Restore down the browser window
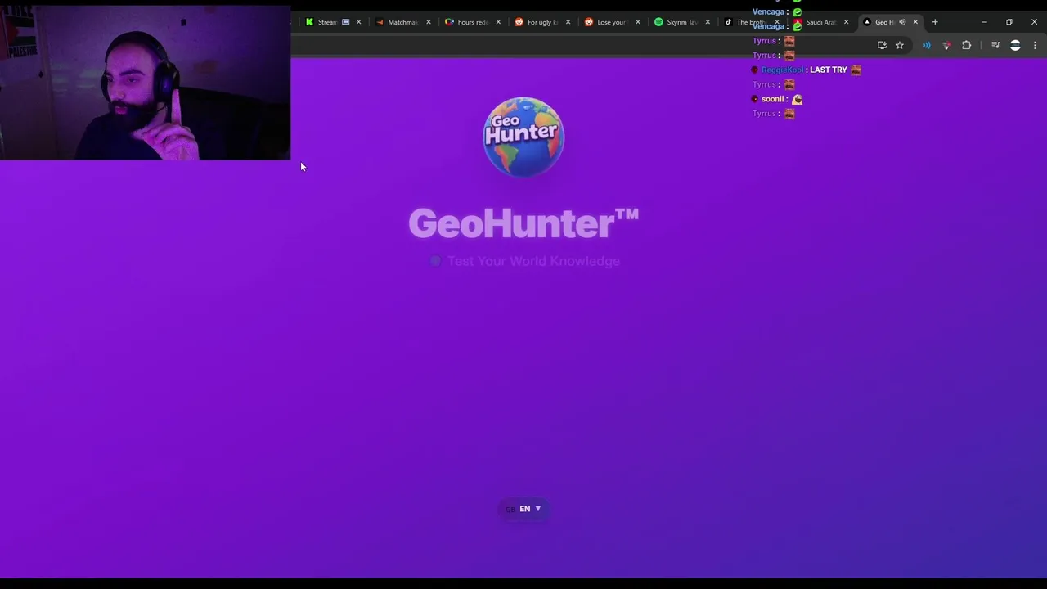The image size is (1047, 589). pyautogui.click(x=1009, y=22)
